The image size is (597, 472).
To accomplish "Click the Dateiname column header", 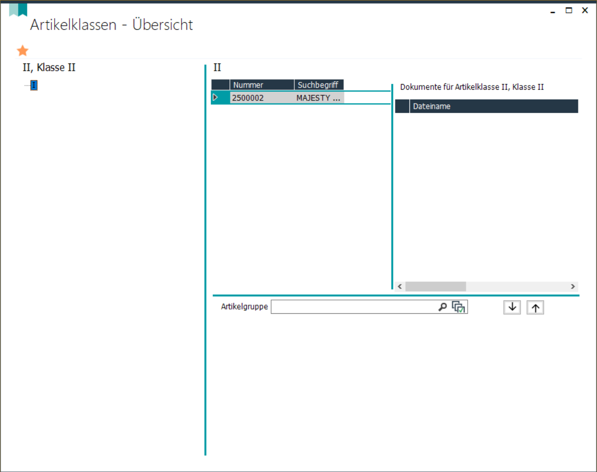I will pos(494,106).
